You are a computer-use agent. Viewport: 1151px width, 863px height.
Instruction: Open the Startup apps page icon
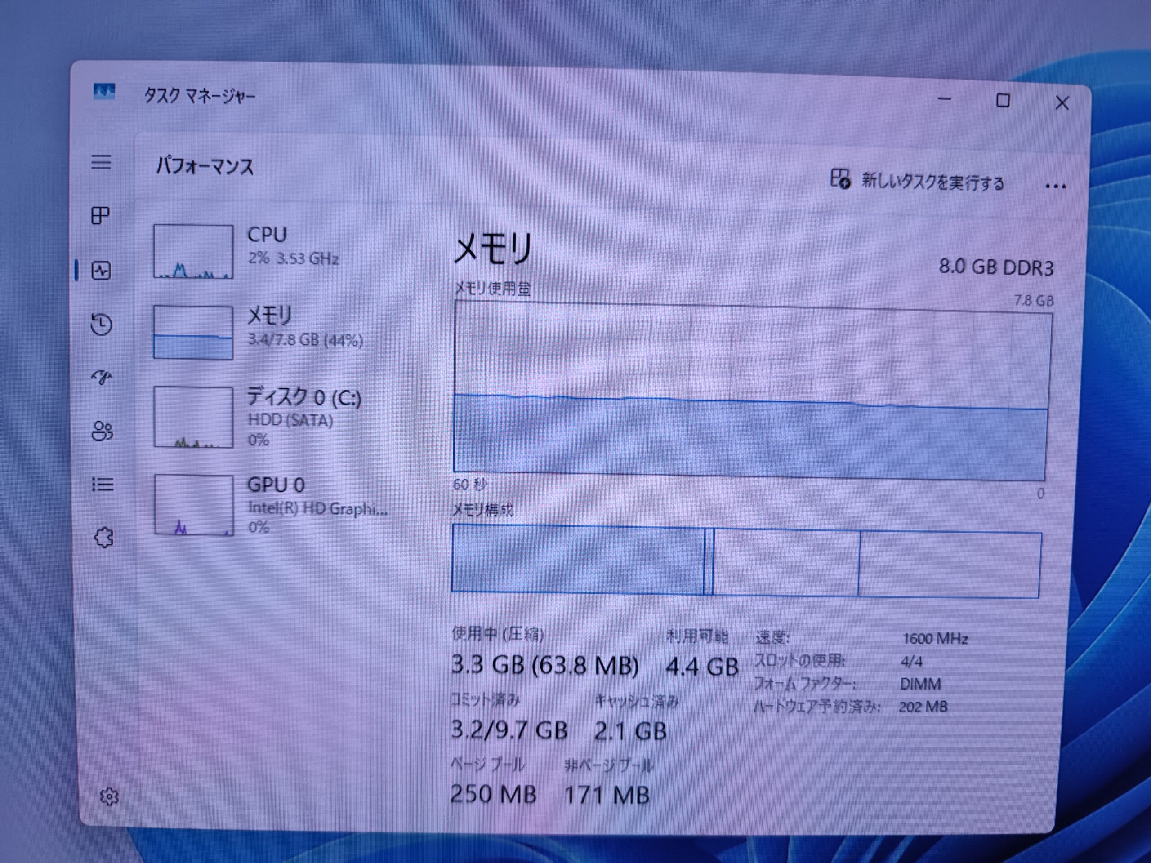tap(102, 377)
